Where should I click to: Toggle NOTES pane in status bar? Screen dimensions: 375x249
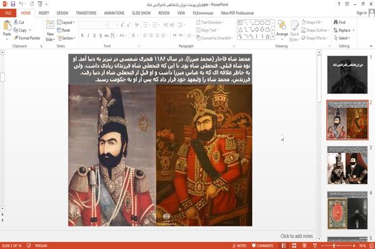pyautogui.click(x=239, y=246)
